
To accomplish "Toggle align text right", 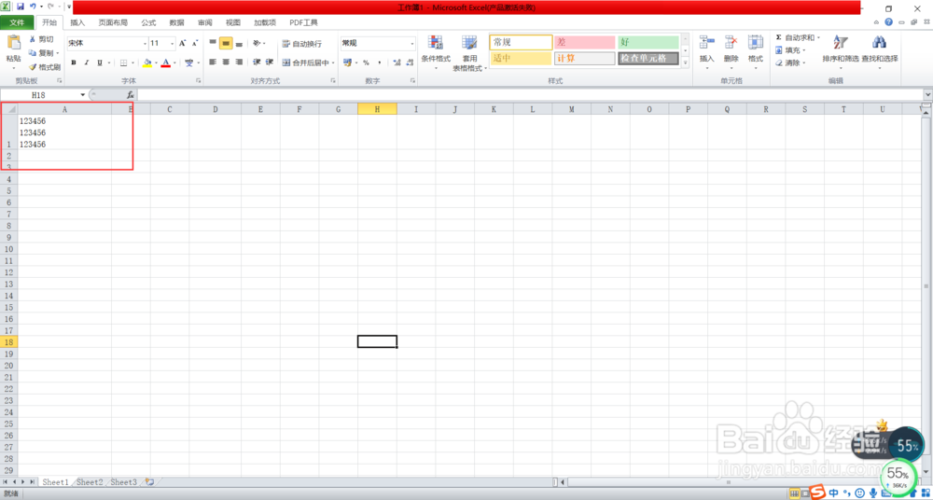I will pos(239,62).
